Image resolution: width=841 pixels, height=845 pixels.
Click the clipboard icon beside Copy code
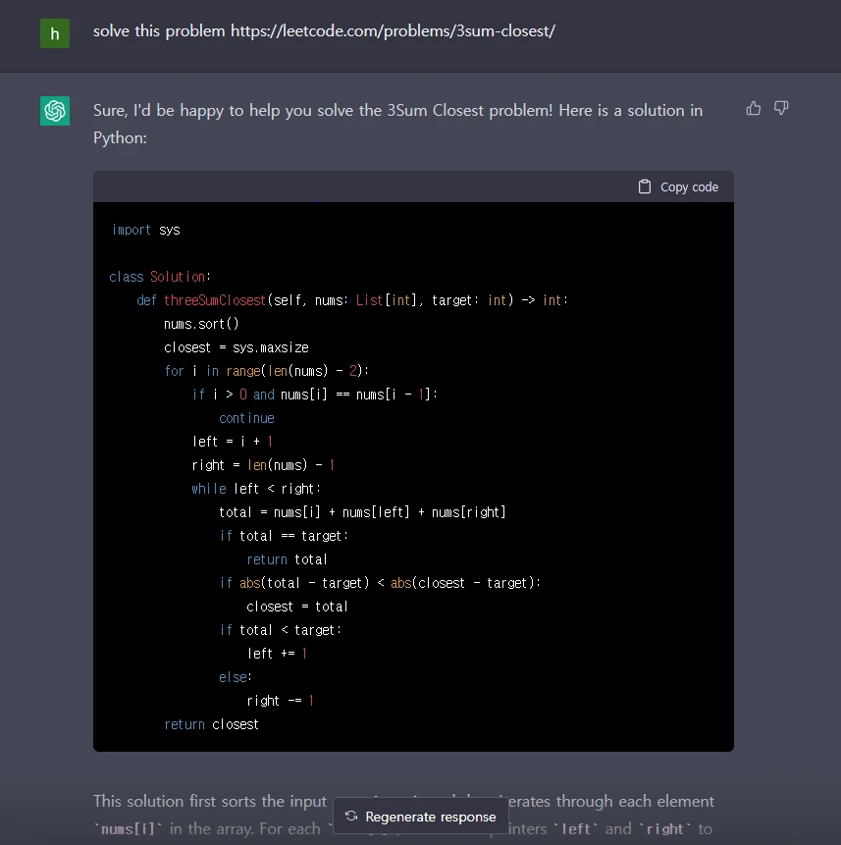645,187
